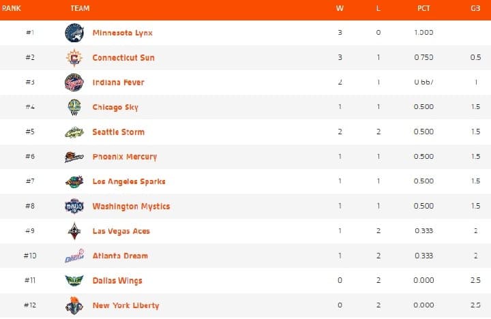491x319 pixels.
Task: Click the Indiana Fever team logo
Action: point(74,82)
